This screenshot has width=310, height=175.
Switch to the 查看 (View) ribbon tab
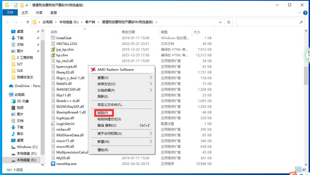coord(53,13)
